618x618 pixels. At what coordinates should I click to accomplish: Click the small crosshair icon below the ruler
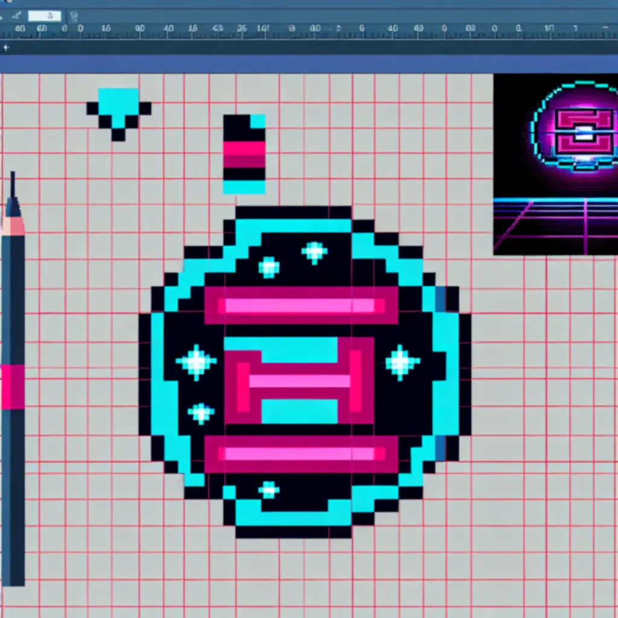pos(5,47)
